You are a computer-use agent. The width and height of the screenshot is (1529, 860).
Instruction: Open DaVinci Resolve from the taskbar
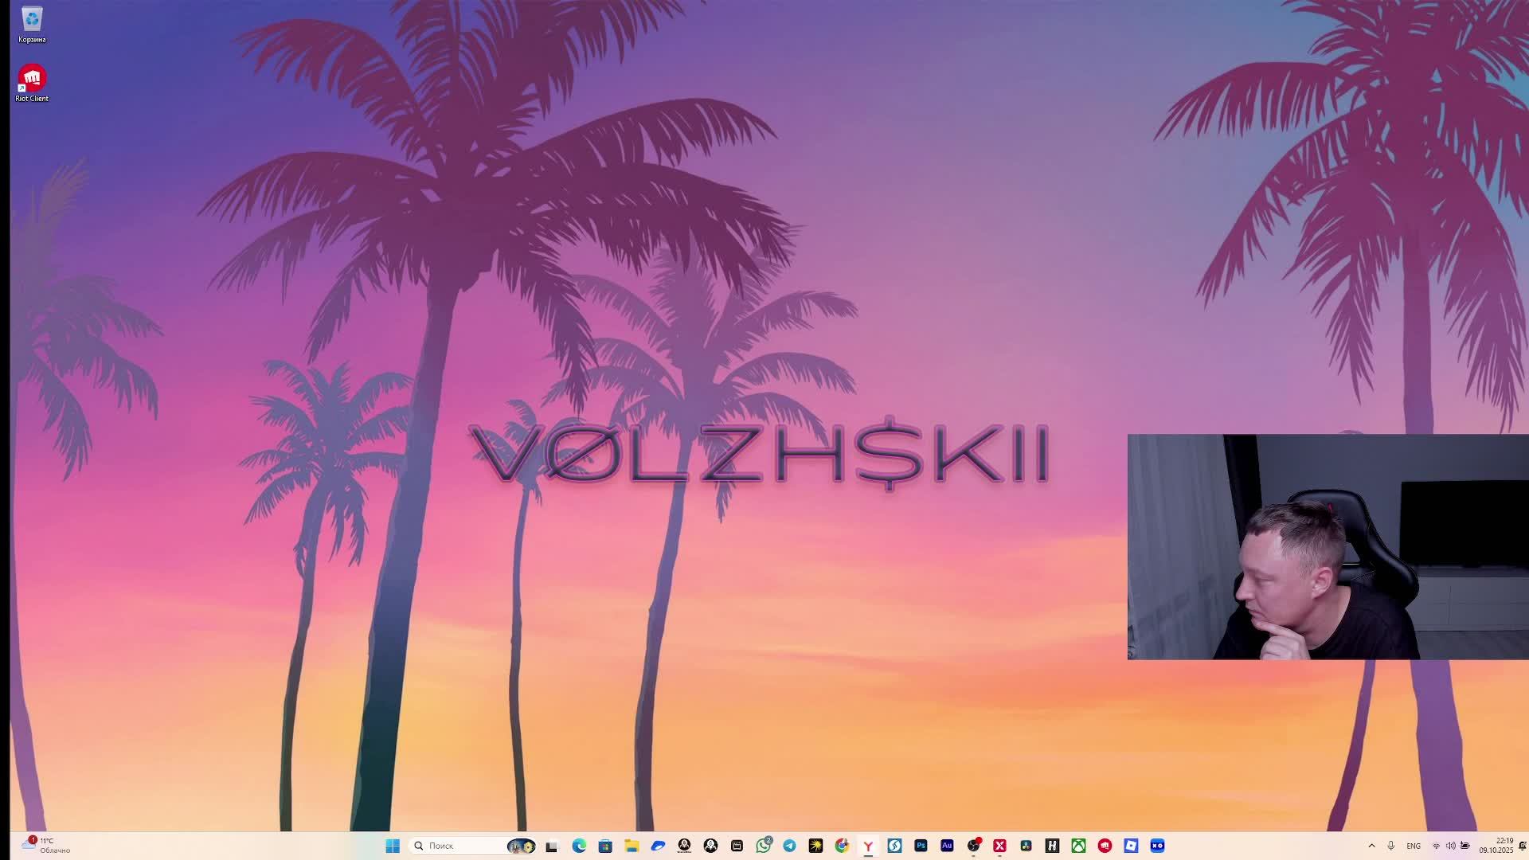1026,846
